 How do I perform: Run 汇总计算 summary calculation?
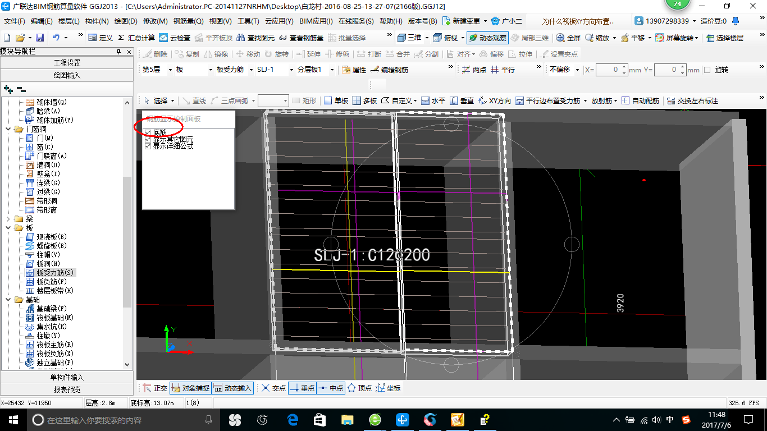click(x=136, y=38)
